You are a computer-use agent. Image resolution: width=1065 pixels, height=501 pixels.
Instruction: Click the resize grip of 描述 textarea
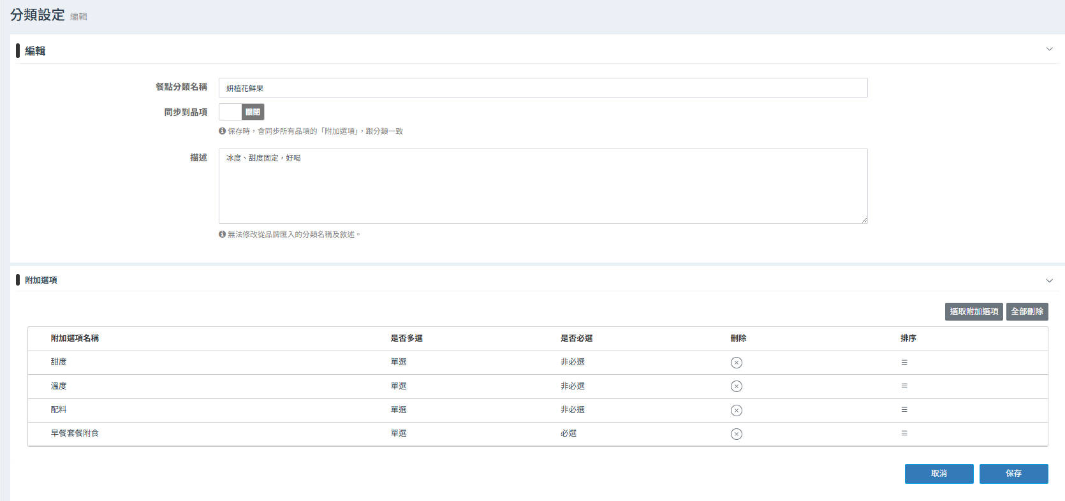point(864,220)
